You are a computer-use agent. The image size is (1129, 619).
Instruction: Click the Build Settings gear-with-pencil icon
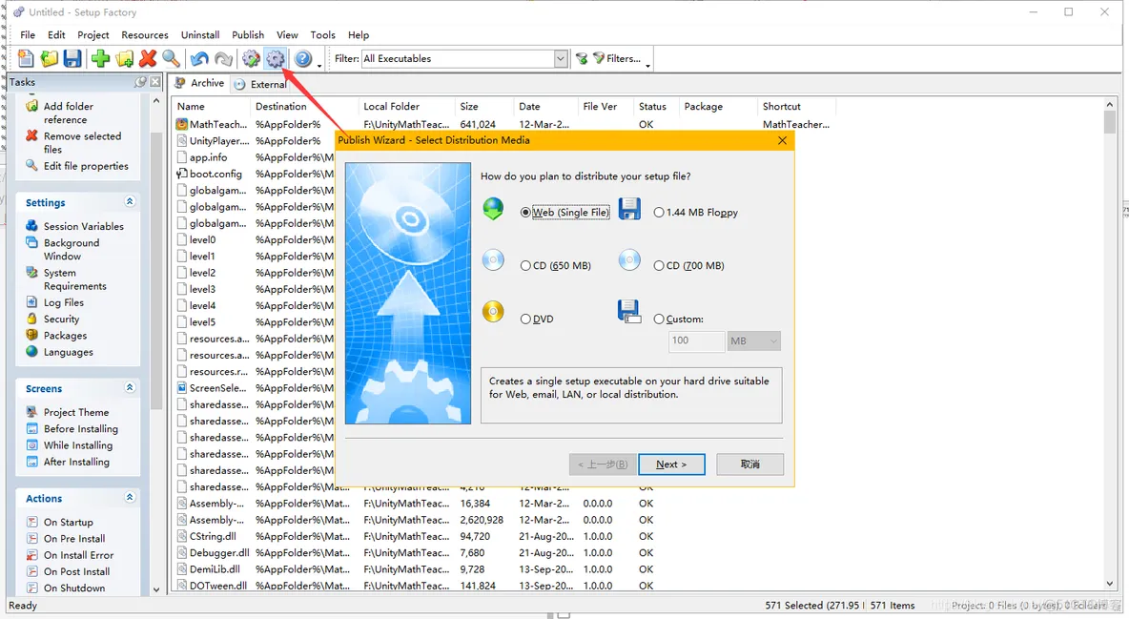coord(252,58)
